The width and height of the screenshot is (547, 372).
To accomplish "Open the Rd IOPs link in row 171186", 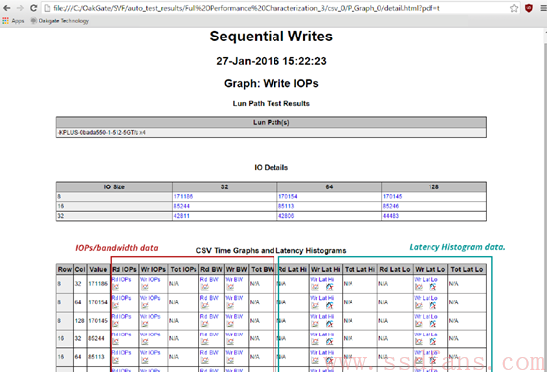I will (121, 279).
